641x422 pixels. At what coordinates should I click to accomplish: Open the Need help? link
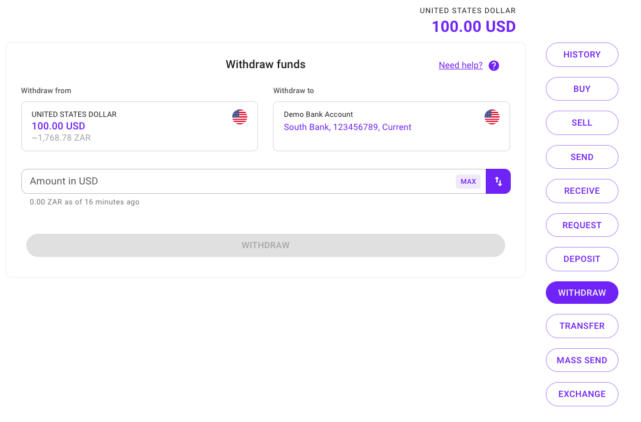461,66
